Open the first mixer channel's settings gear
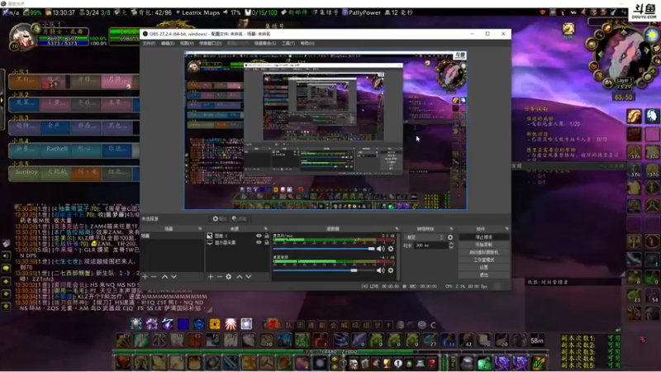661x372 pixels. click(x=391, y=249)
